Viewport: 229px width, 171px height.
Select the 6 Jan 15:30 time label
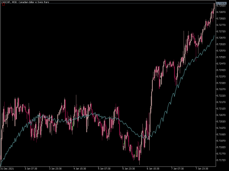(153, 168)
